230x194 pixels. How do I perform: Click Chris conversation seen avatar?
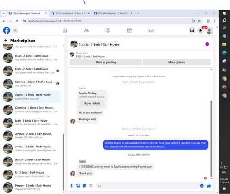tap(57, 71)
